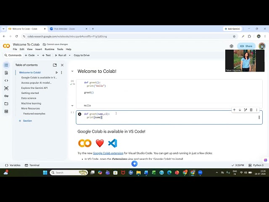Collapse the Hello output of the first cell
This screenshot has width=269, height=202.
[x=72, y=106]
